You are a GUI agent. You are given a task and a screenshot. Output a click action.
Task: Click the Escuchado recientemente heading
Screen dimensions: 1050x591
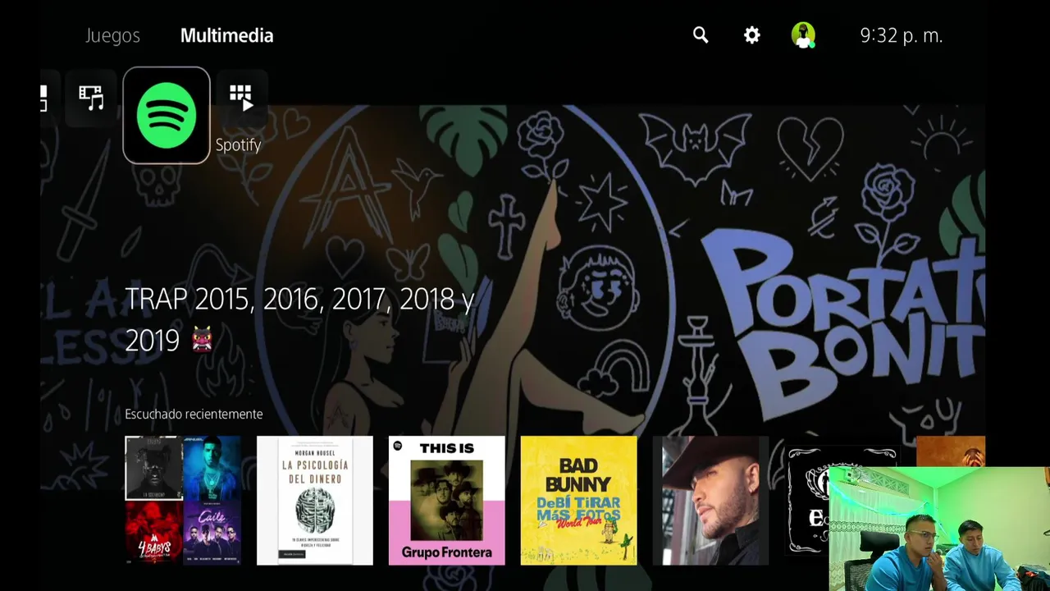pos(194,414)
